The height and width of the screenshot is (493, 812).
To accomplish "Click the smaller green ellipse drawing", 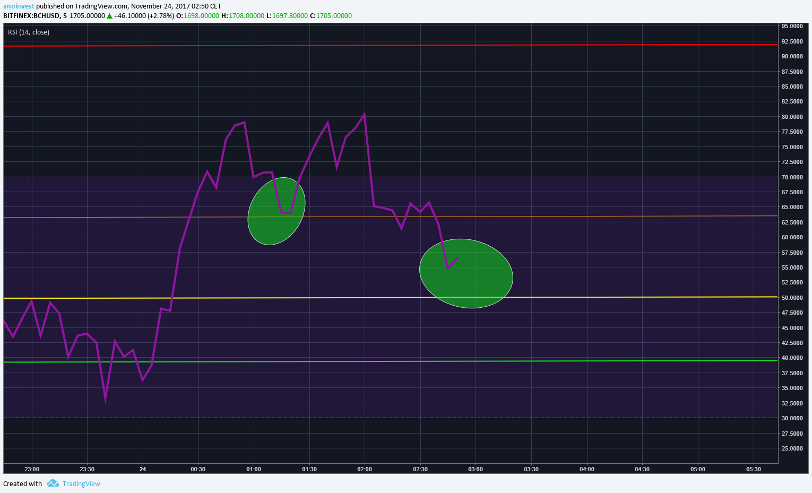I will [277, 211].
